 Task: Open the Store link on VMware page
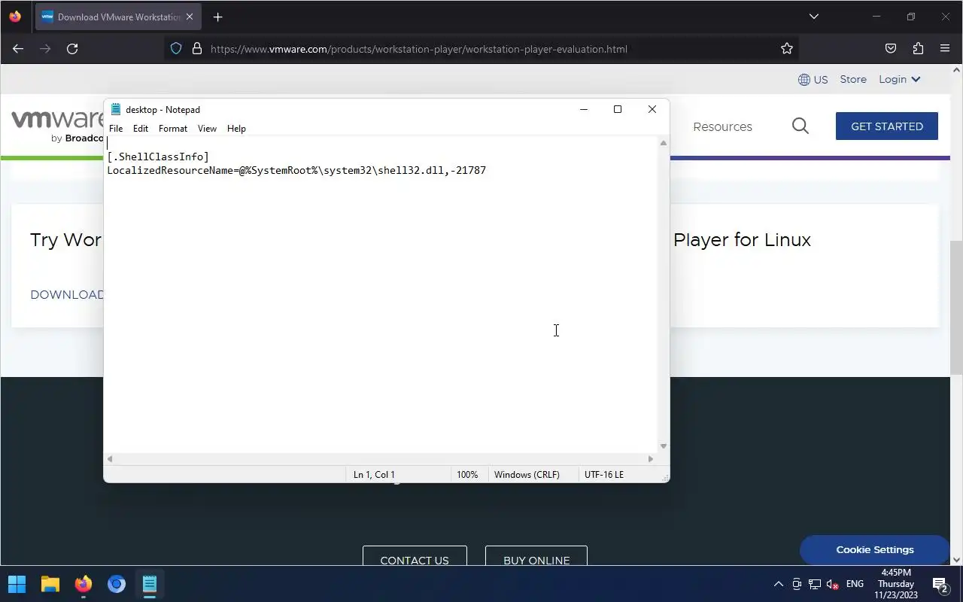pos(853,79)
